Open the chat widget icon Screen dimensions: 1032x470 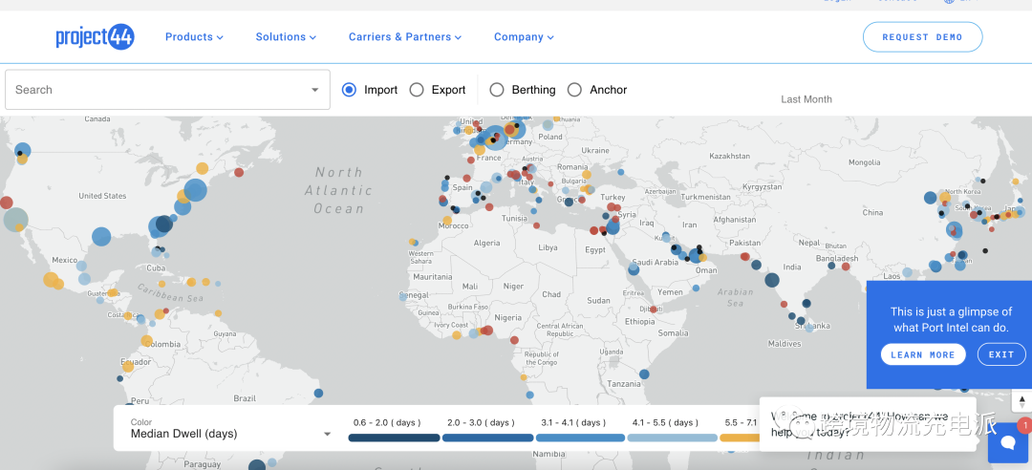pos(1007,442)
